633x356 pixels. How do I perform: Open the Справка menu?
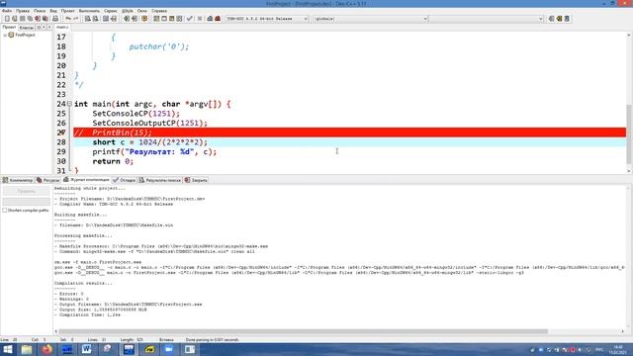click(x=159, y=11)
